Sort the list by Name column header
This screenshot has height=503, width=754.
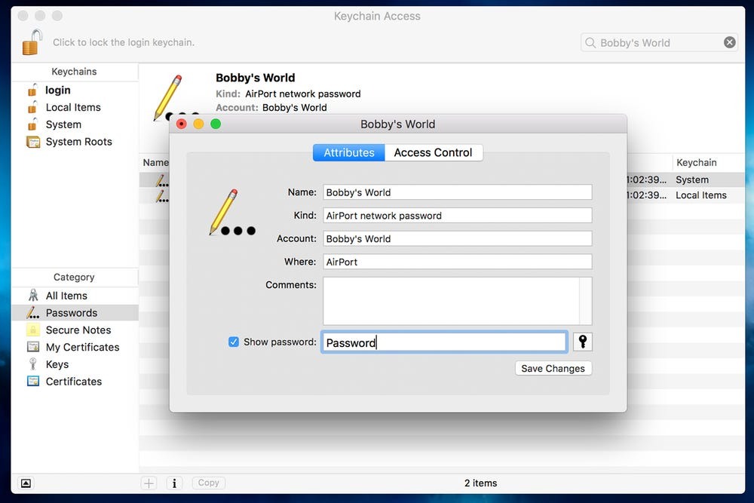click(155, 163)
